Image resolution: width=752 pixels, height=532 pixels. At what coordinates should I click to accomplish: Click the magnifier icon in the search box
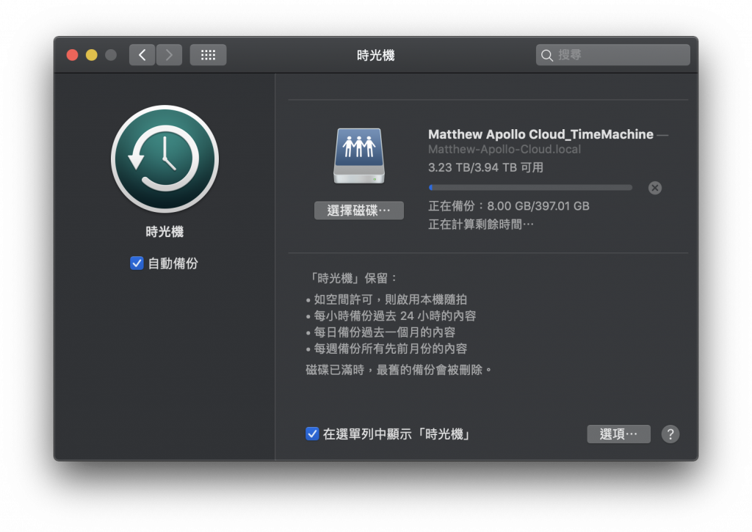(546, 56)
